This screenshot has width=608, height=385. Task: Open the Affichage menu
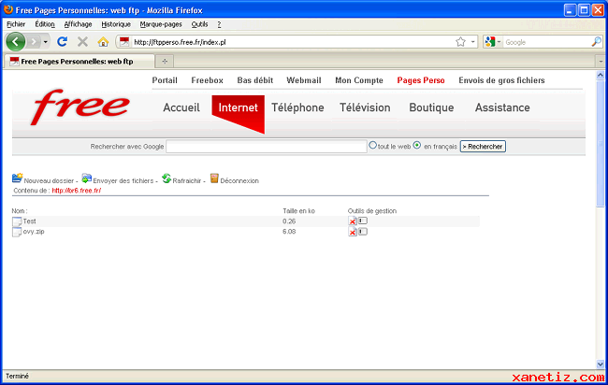[x=78, y=24]
